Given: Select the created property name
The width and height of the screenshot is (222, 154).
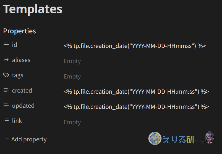Looking at the screenshot, I should click(x=22, y=90).
